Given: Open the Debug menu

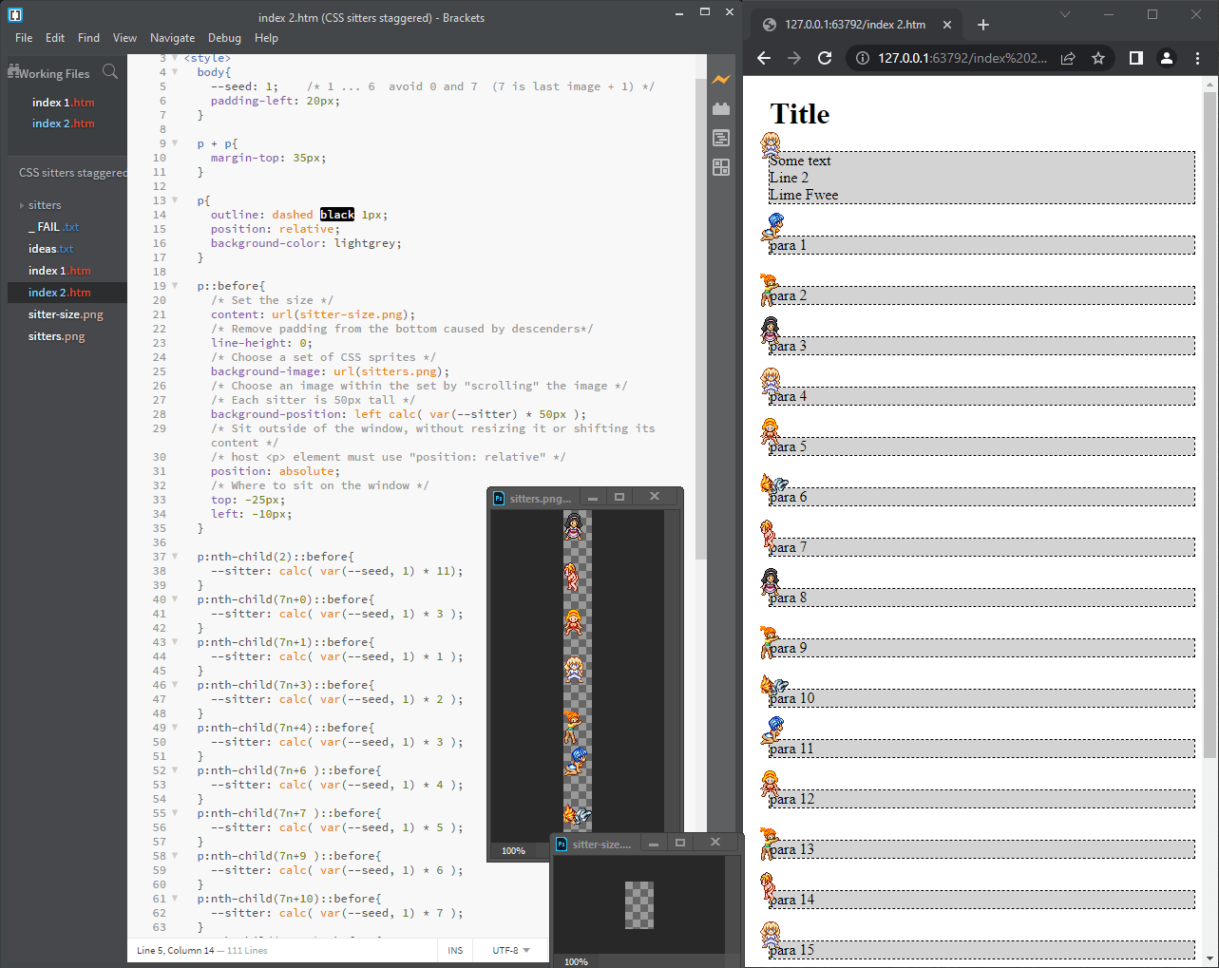Looking at the screenshot, I should point(224,38).
